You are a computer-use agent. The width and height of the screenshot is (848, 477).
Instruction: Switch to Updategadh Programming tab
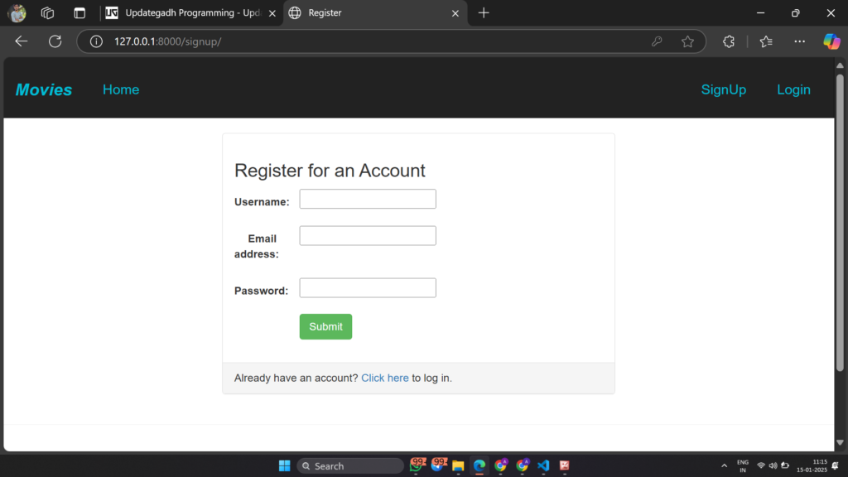pos(190,13)
